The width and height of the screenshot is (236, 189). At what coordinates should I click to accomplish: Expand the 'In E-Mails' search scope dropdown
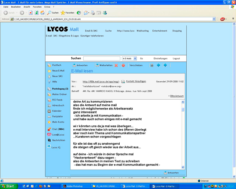point(135,58)
